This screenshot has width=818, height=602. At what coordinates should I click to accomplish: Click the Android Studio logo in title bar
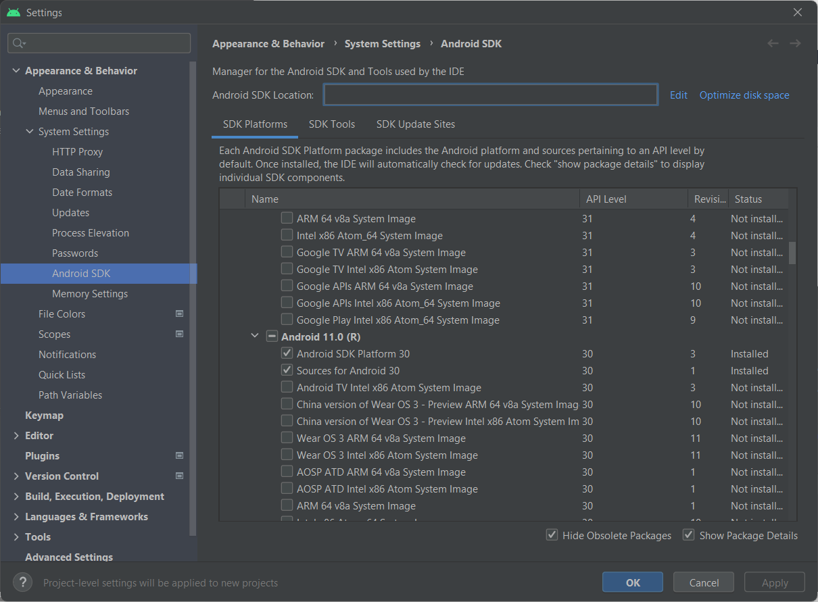(x=14, y=12)
